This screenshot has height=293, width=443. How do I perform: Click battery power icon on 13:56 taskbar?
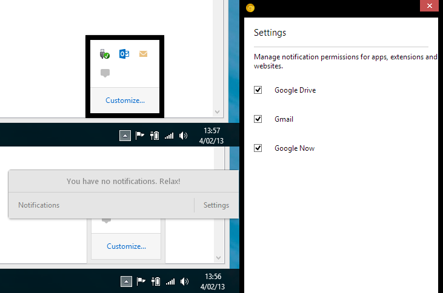(155, 281)
